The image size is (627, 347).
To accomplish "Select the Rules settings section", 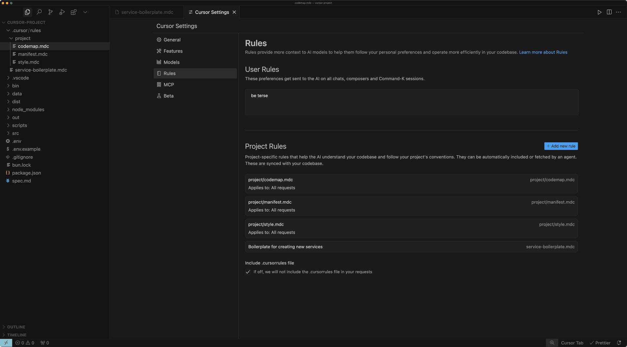I will pyautogui.click(x=195, y=73).
